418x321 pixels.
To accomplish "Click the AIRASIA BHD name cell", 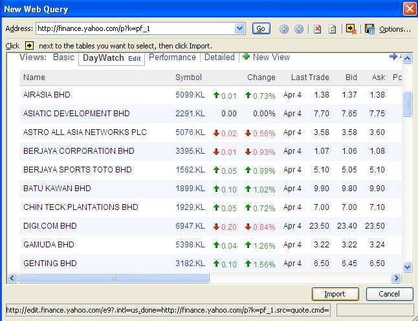I will pyautogui.click(x=47, y=95).
